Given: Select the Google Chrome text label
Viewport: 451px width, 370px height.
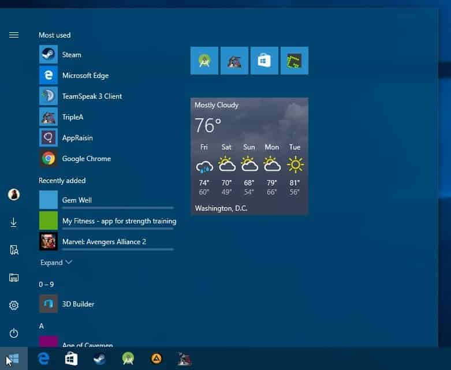Looking at the screenshot, I should (87, 159).
